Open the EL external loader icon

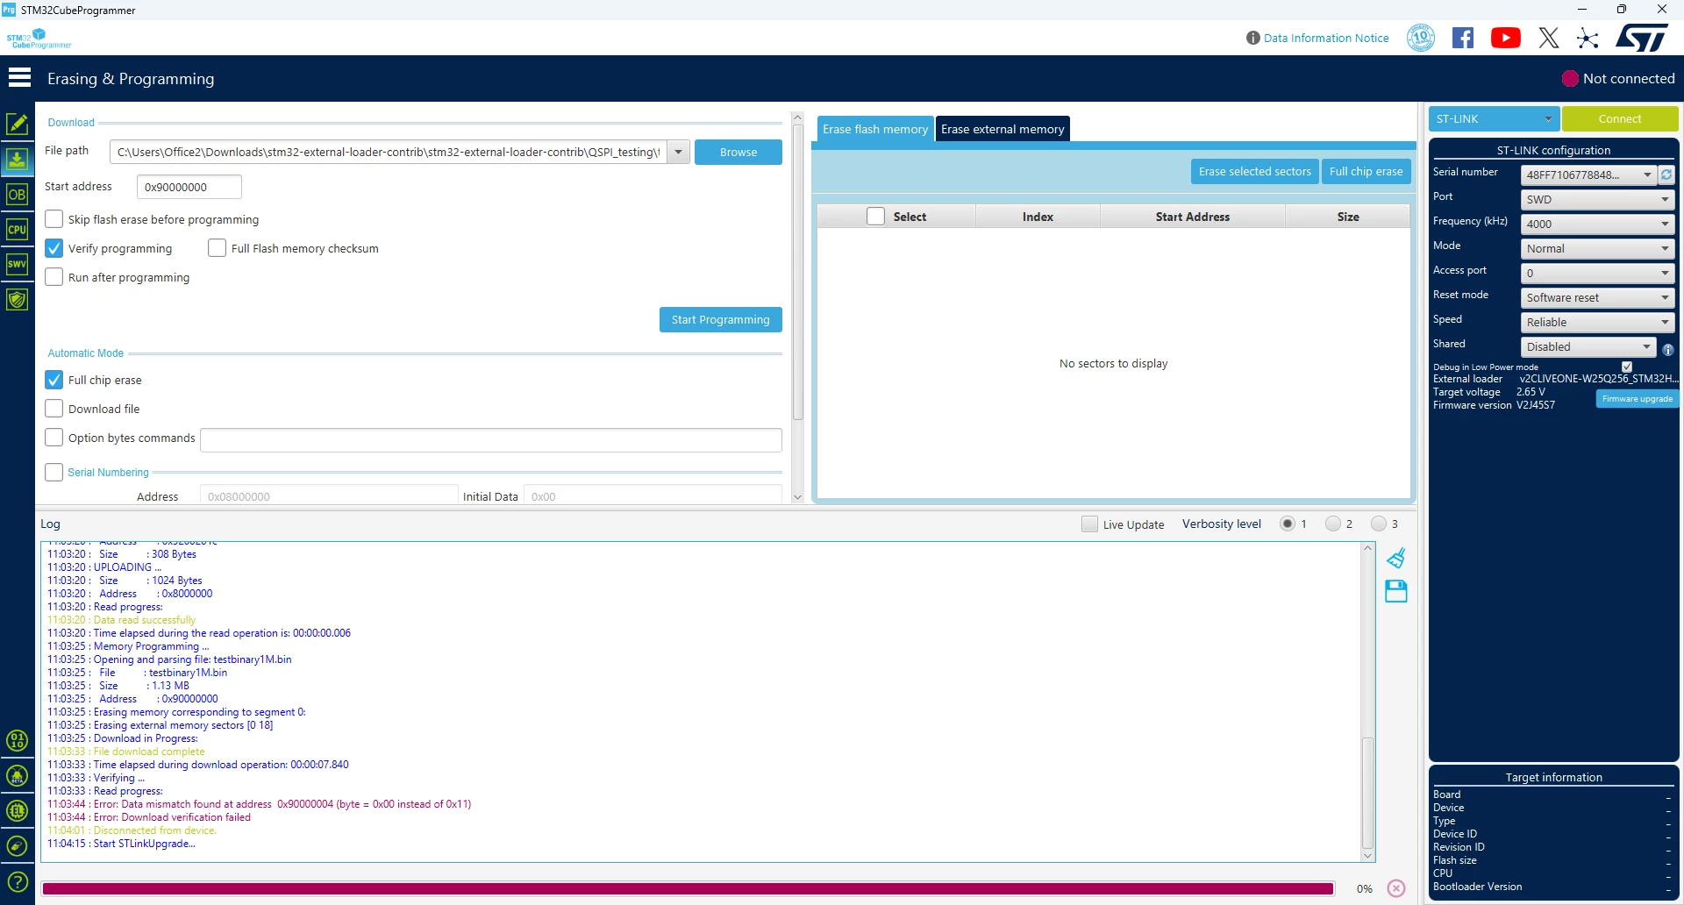tap(17, 811)
